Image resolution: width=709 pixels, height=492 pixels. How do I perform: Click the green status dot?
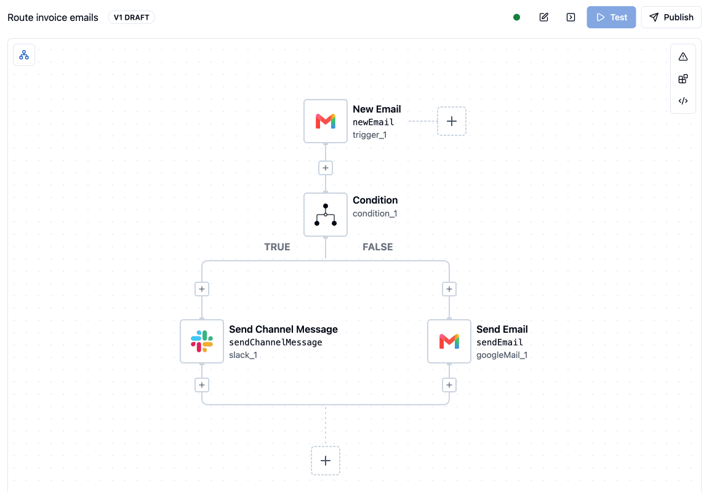pos(517,17)
